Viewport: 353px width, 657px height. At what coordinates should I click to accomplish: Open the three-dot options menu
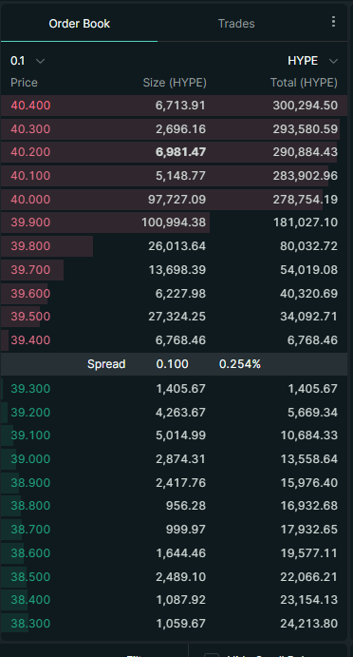(x=333, y=21)
